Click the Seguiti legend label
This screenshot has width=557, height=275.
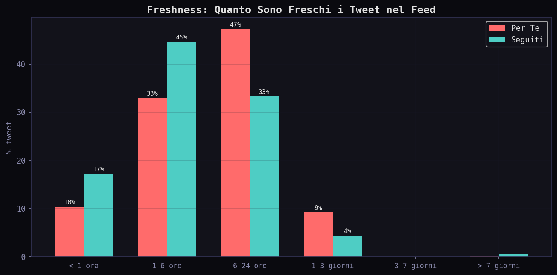[x=527, y=40]
